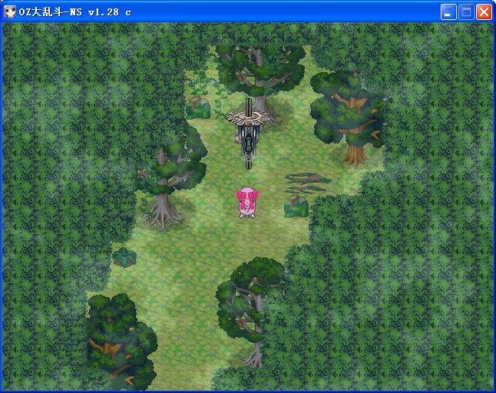Click the small fern bush beside the path

124,257
